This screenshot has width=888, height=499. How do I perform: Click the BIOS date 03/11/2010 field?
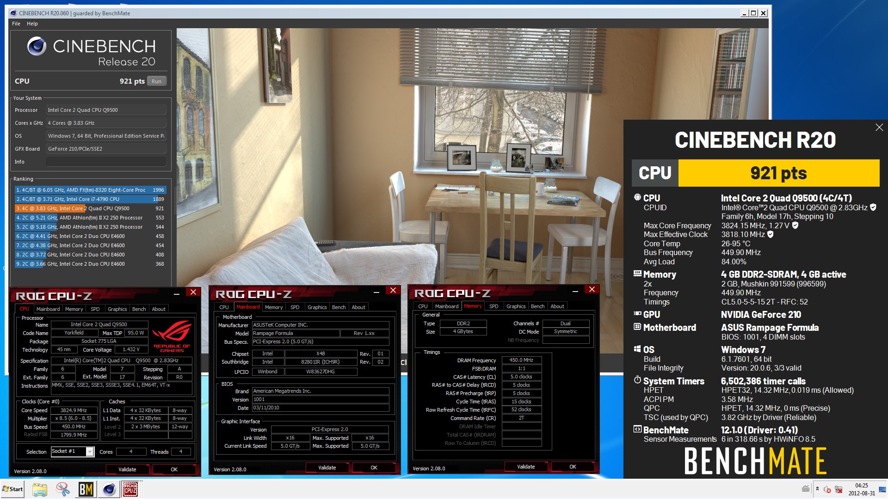(x=321, y=408)
